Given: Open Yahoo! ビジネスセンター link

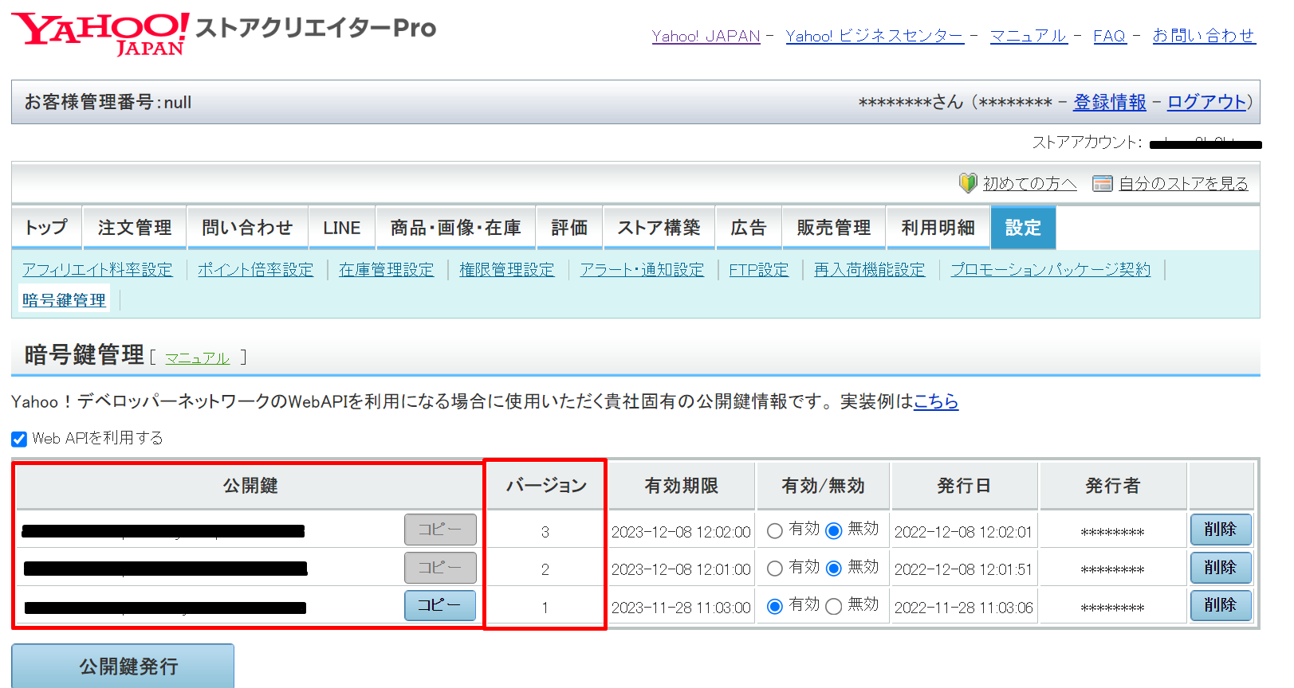Looking at the screenshot, I should [x=875, y=36].
